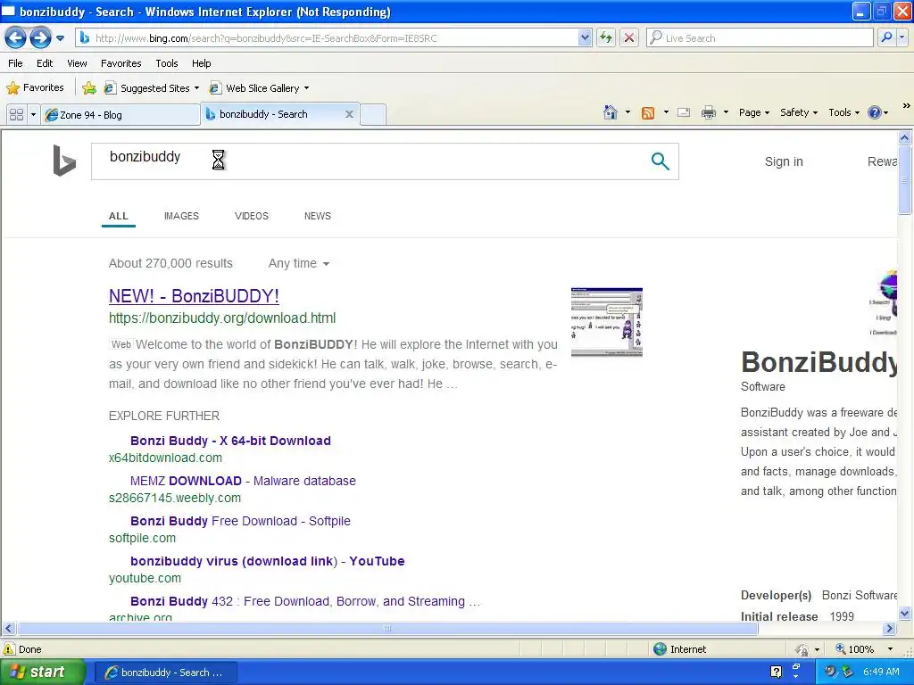Open the Help menu
The image size is (914, 685).
[202, 63]
